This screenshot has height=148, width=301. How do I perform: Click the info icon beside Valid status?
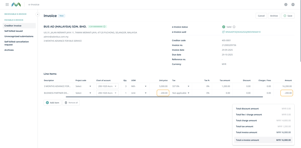[x=234, y=27]
